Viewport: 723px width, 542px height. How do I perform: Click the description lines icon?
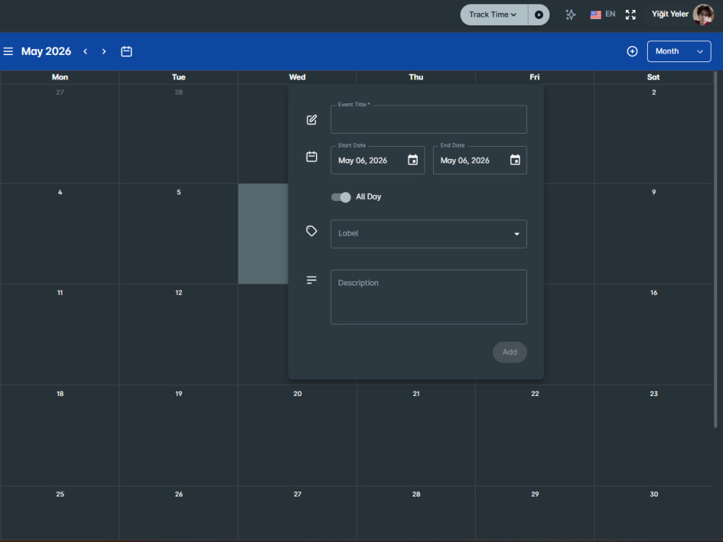(312, 280)
